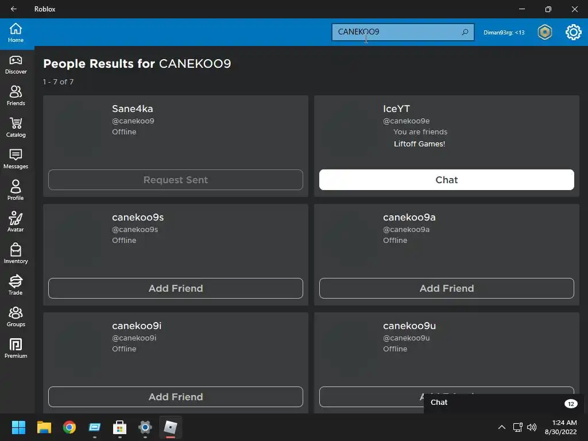The image size is (588, 441).
Task: Open Messages in the sidebar
Action: pyautogui.click(x=16, y=159)
